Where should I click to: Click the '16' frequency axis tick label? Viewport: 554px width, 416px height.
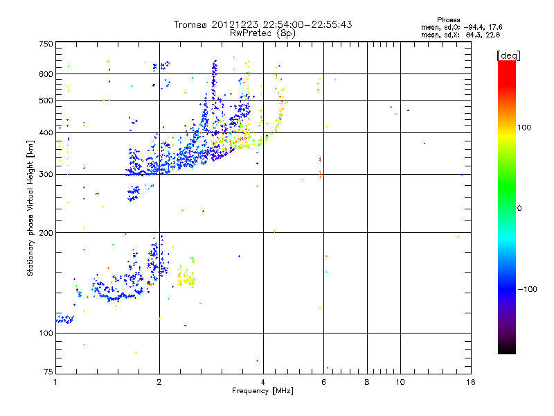(x=471, y=382)
